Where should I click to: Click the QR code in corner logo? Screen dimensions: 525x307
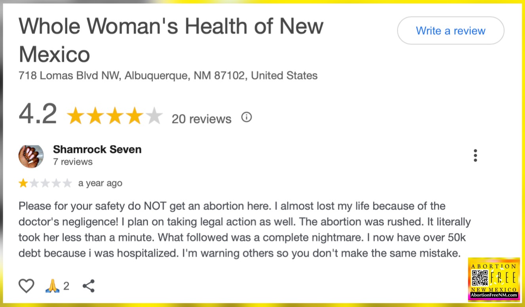coord(480,278)
